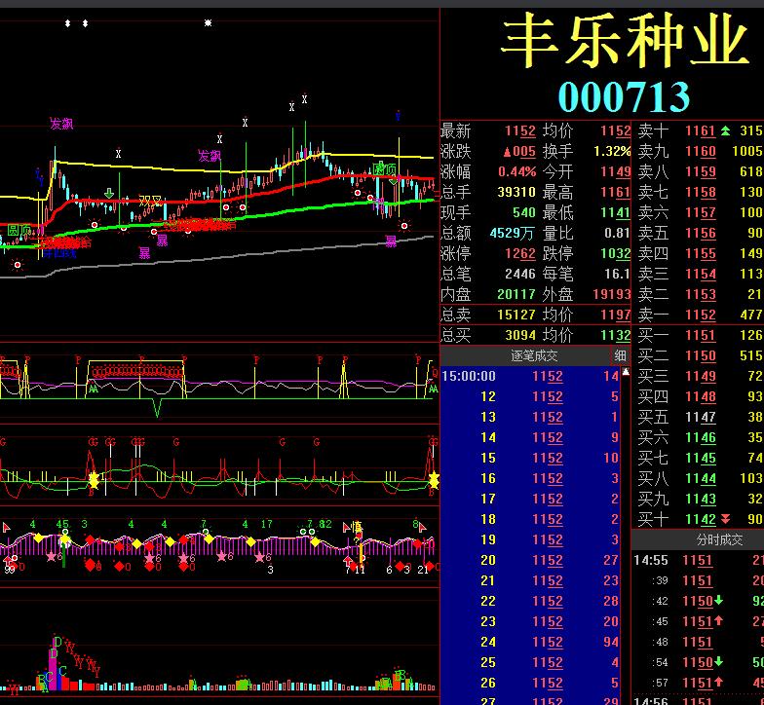This screenshot has height=705, width=764.
Task: Click the 总手 value 39310
Action: coord(516,193)
